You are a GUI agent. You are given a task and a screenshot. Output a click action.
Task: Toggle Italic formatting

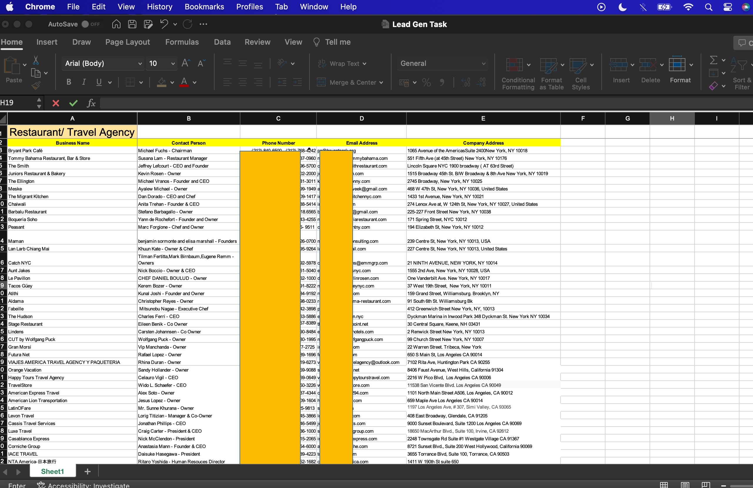coord(84,82)
